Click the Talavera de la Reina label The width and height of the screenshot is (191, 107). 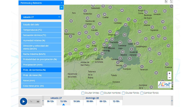92,75
